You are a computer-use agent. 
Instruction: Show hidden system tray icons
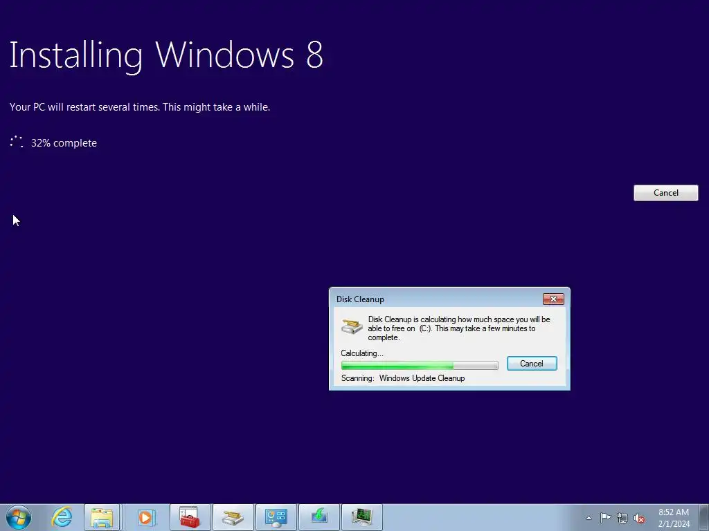(x=589, y=518)
